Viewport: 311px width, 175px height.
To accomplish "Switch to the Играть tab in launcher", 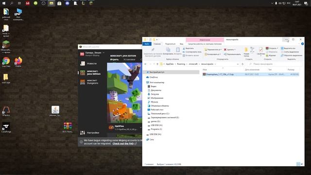I will point(114,59).
